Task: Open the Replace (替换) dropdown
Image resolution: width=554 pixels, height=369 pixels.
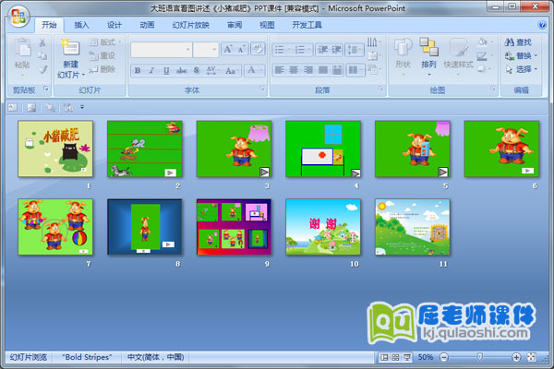Action: pos(523,55)
